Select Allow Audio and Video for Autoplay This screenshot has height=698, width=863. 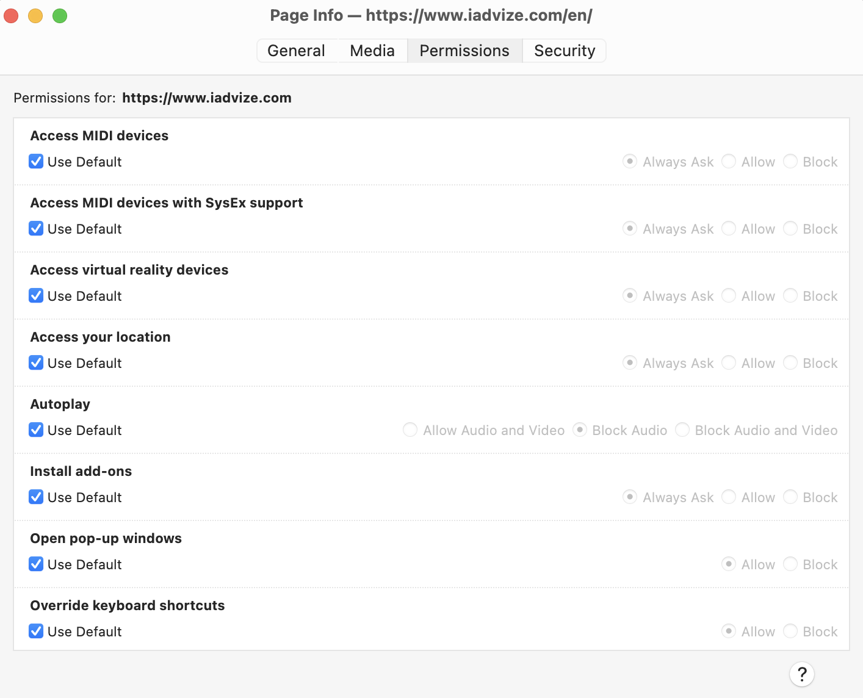tap(410, 430)
